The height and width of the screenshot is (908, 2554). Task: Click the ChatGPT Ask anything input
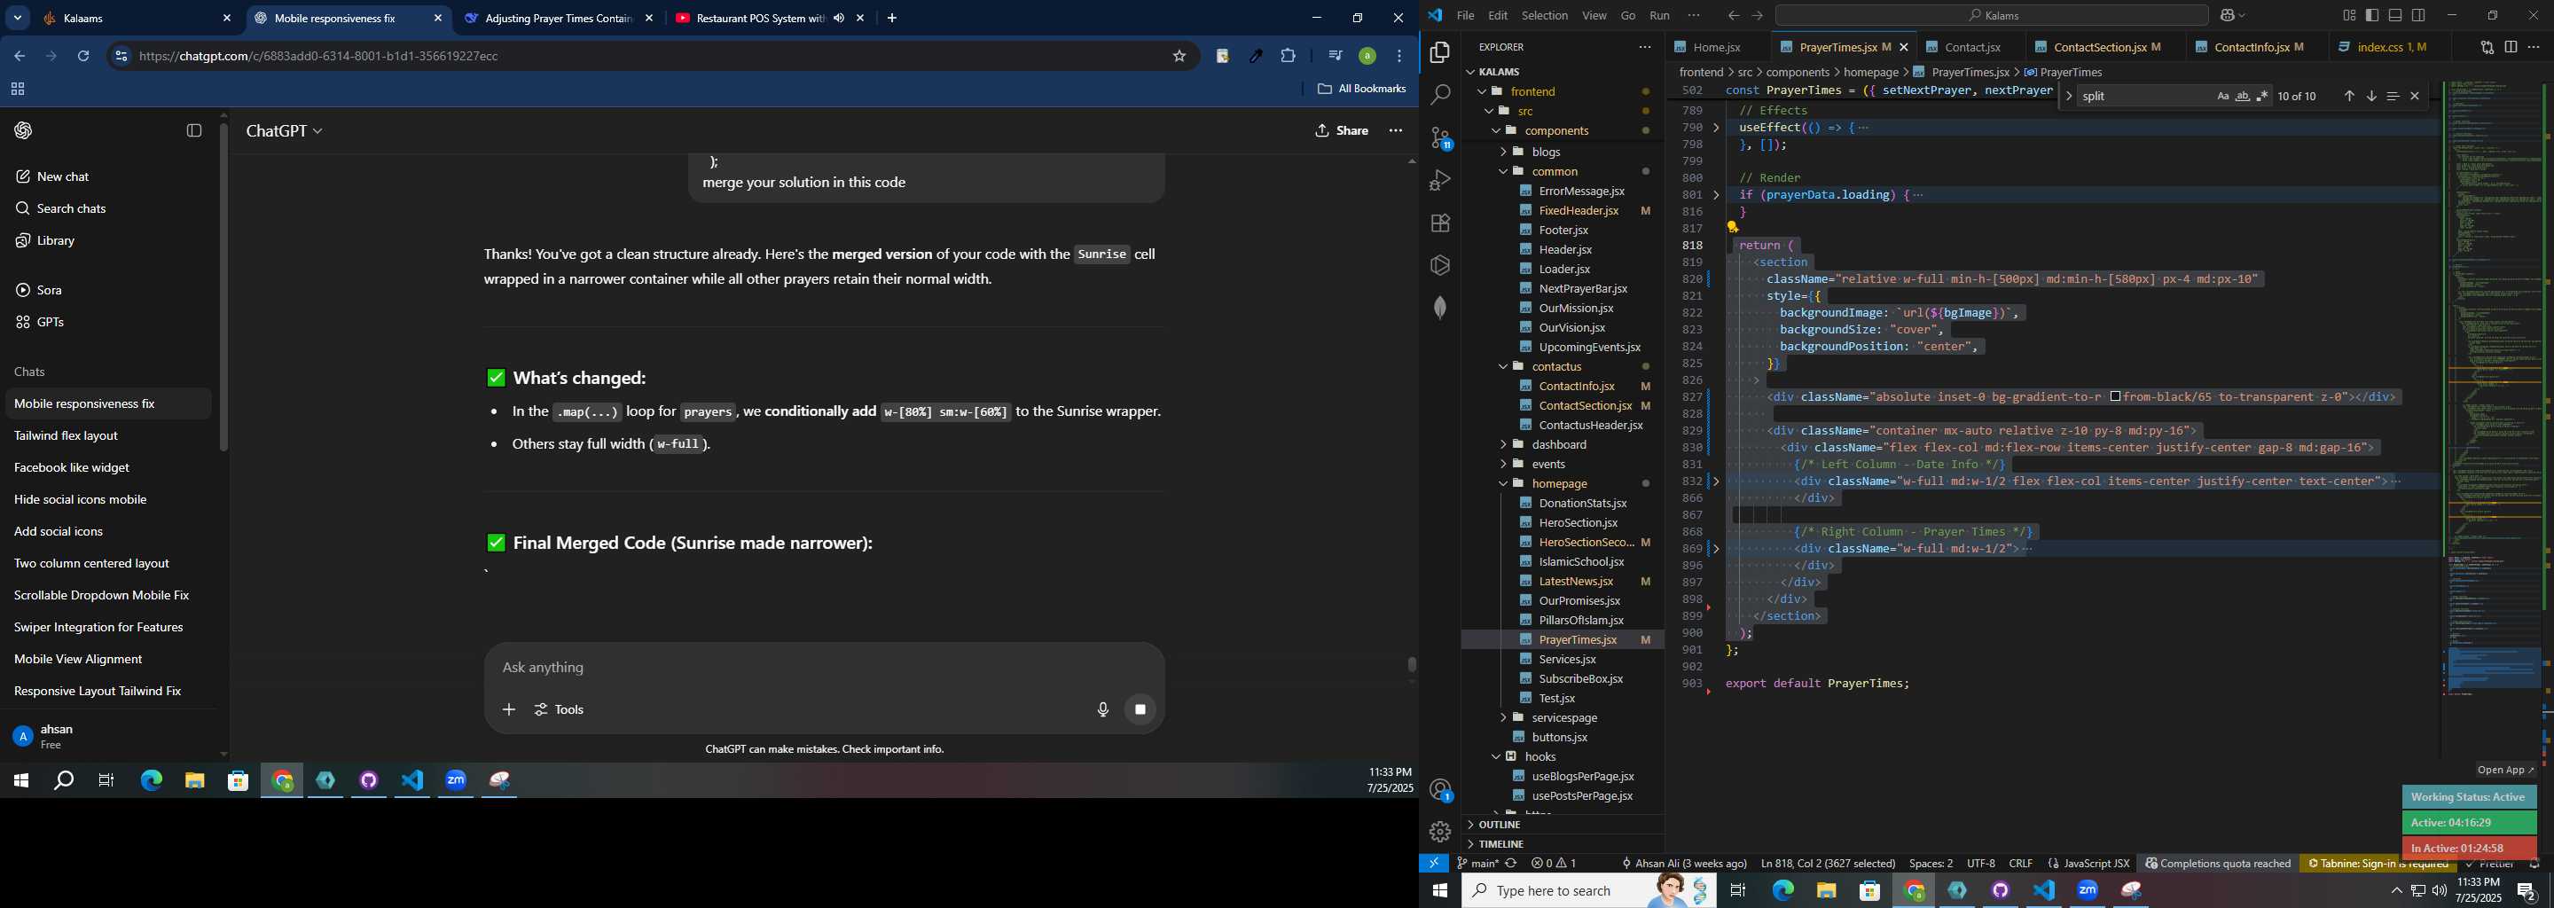[823, 668]
